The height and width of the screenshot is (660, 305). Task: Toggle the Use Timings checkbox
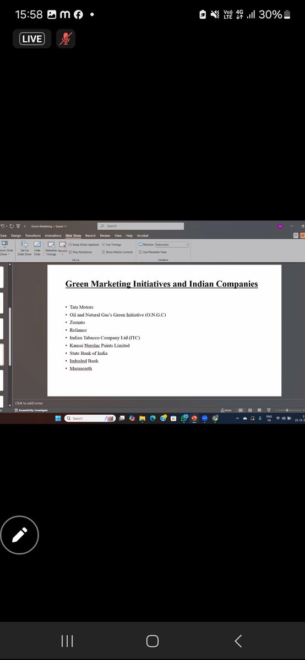104,244
